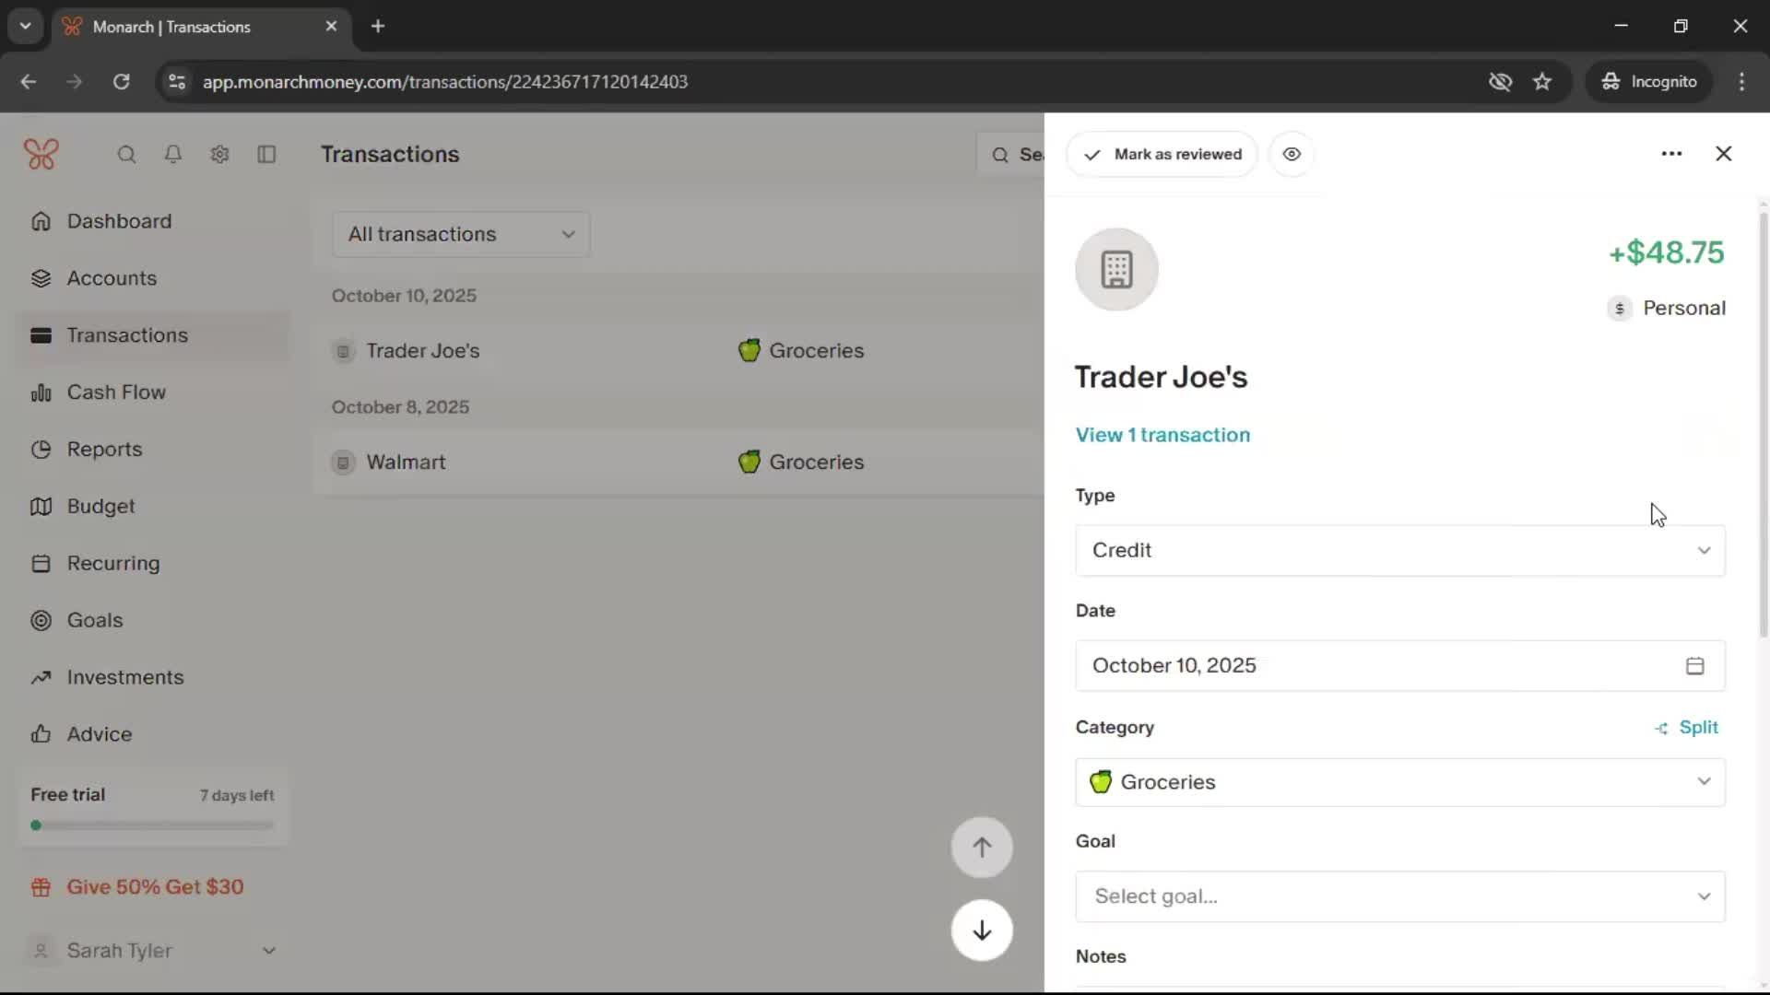Viewport: 1770px width, 995px height.
Task: Open the Groceries category dropdown
Action: (x=1399, y=782)
